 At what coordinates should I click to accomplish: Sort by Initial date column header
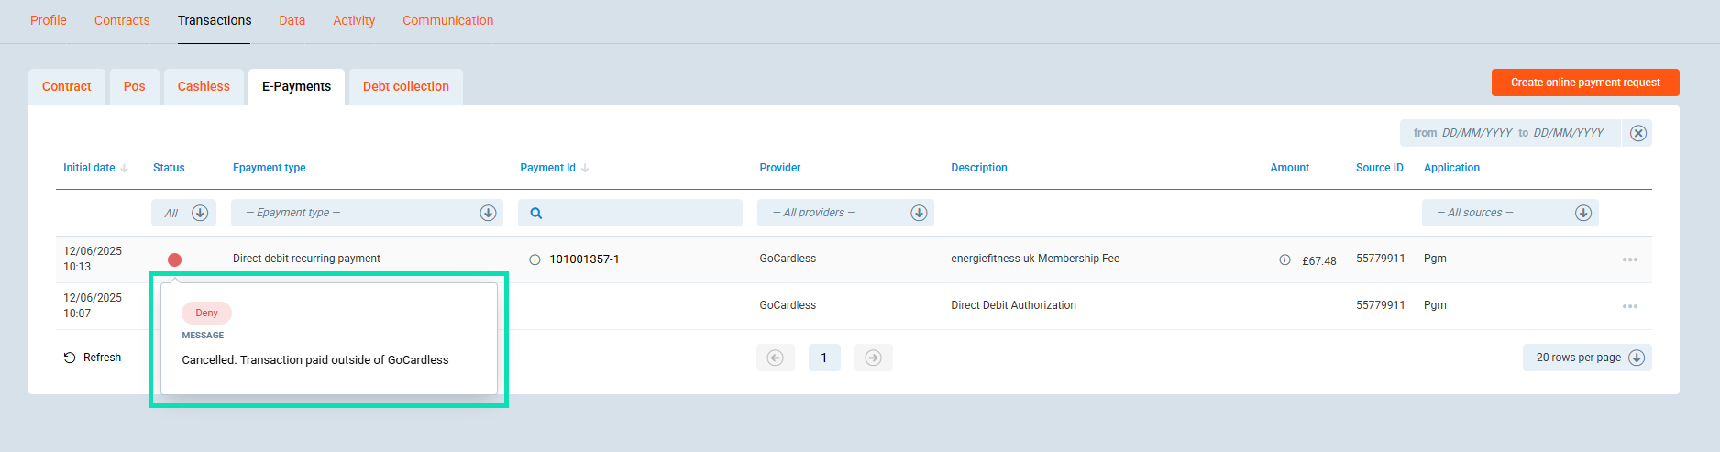coord(90,168)
